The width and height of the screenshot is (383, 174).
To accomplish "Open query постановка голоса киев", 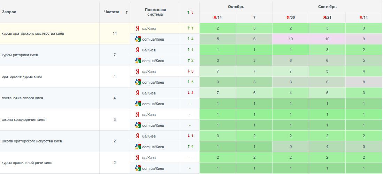I will coord(22,98).
